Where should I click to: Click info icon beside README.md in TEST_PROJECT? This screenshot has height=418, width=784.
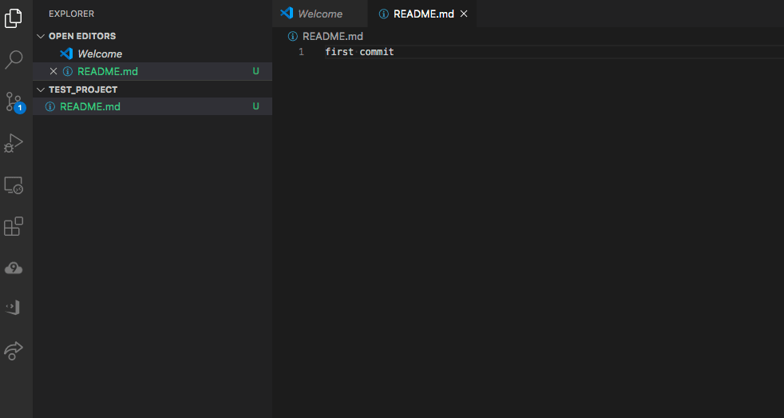tap(50, 106)
